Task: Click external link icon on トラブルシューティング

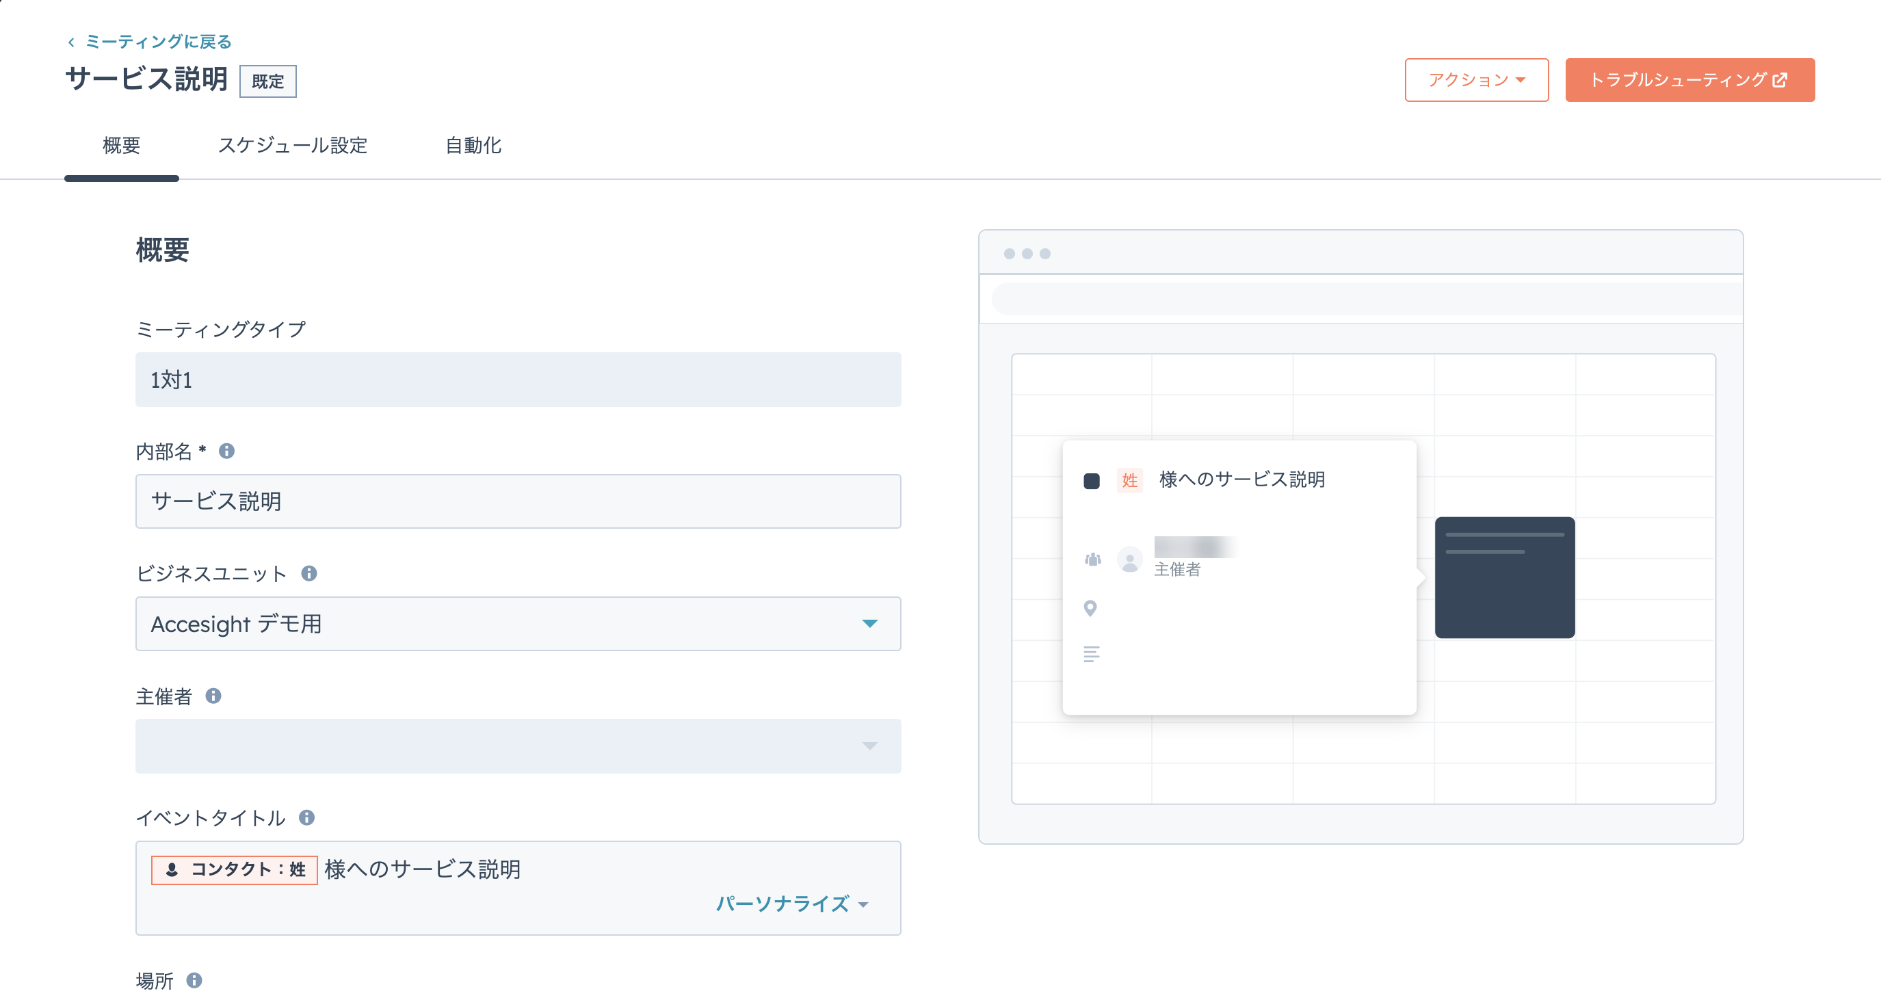Action: tap(1780, 79)
